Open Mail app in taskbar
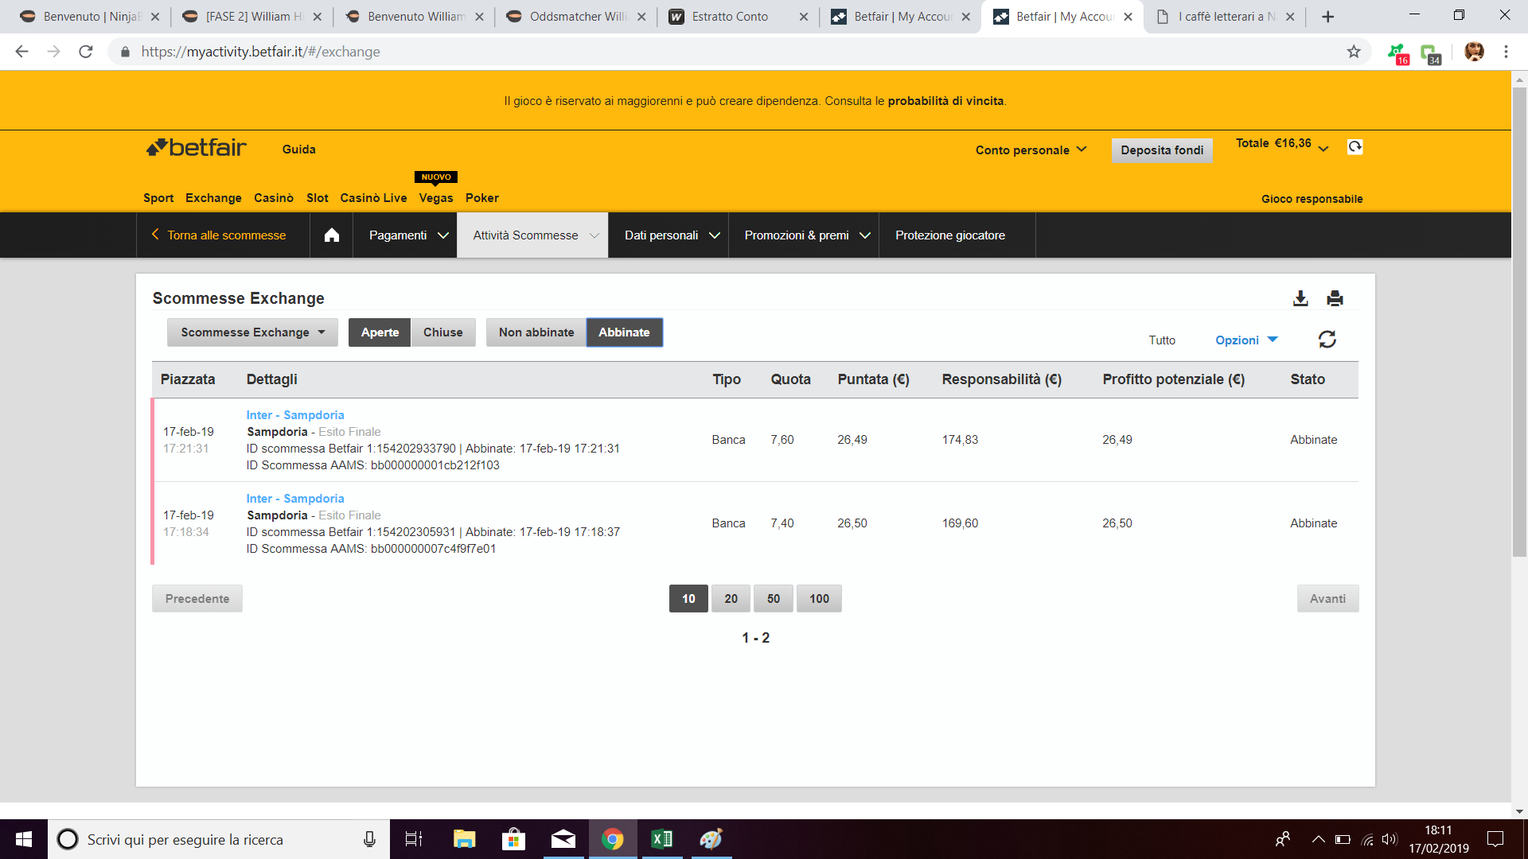Image resolution: width=1528 pixels, height=859 pixels. click(x=563, y=839)
